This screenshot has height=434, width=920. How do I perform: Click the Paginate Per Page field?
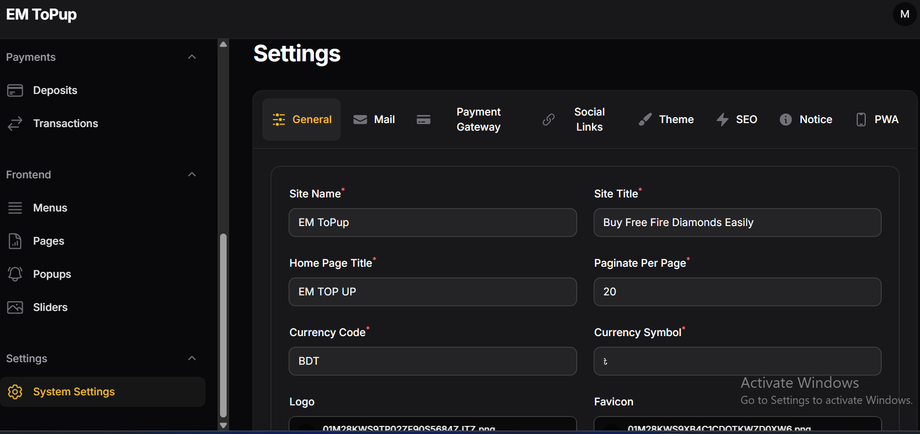pyautogui.click(x=738, y=292)
